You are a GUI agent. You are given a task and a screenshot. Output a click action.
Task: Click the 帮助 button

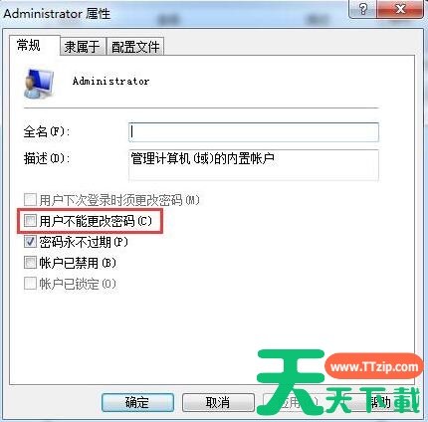[380, 402]
